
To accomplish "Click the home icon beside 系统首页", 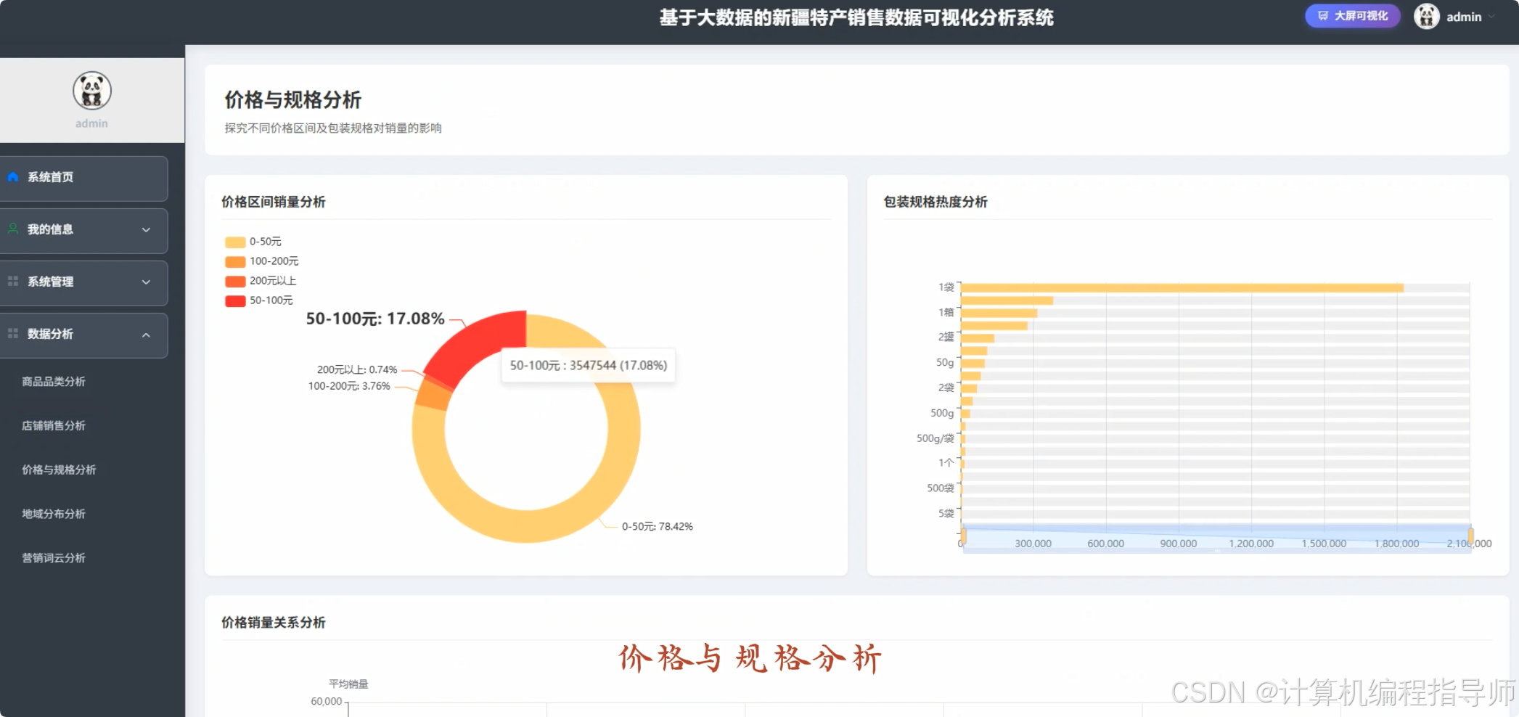I will (x=13, y=177).
